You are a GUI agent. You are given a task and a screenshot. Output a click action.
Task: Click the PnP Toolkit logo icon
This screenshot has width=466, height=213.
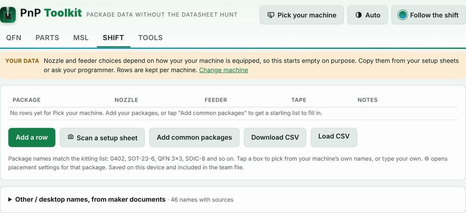pyautogui.click(x=8, y=14)
